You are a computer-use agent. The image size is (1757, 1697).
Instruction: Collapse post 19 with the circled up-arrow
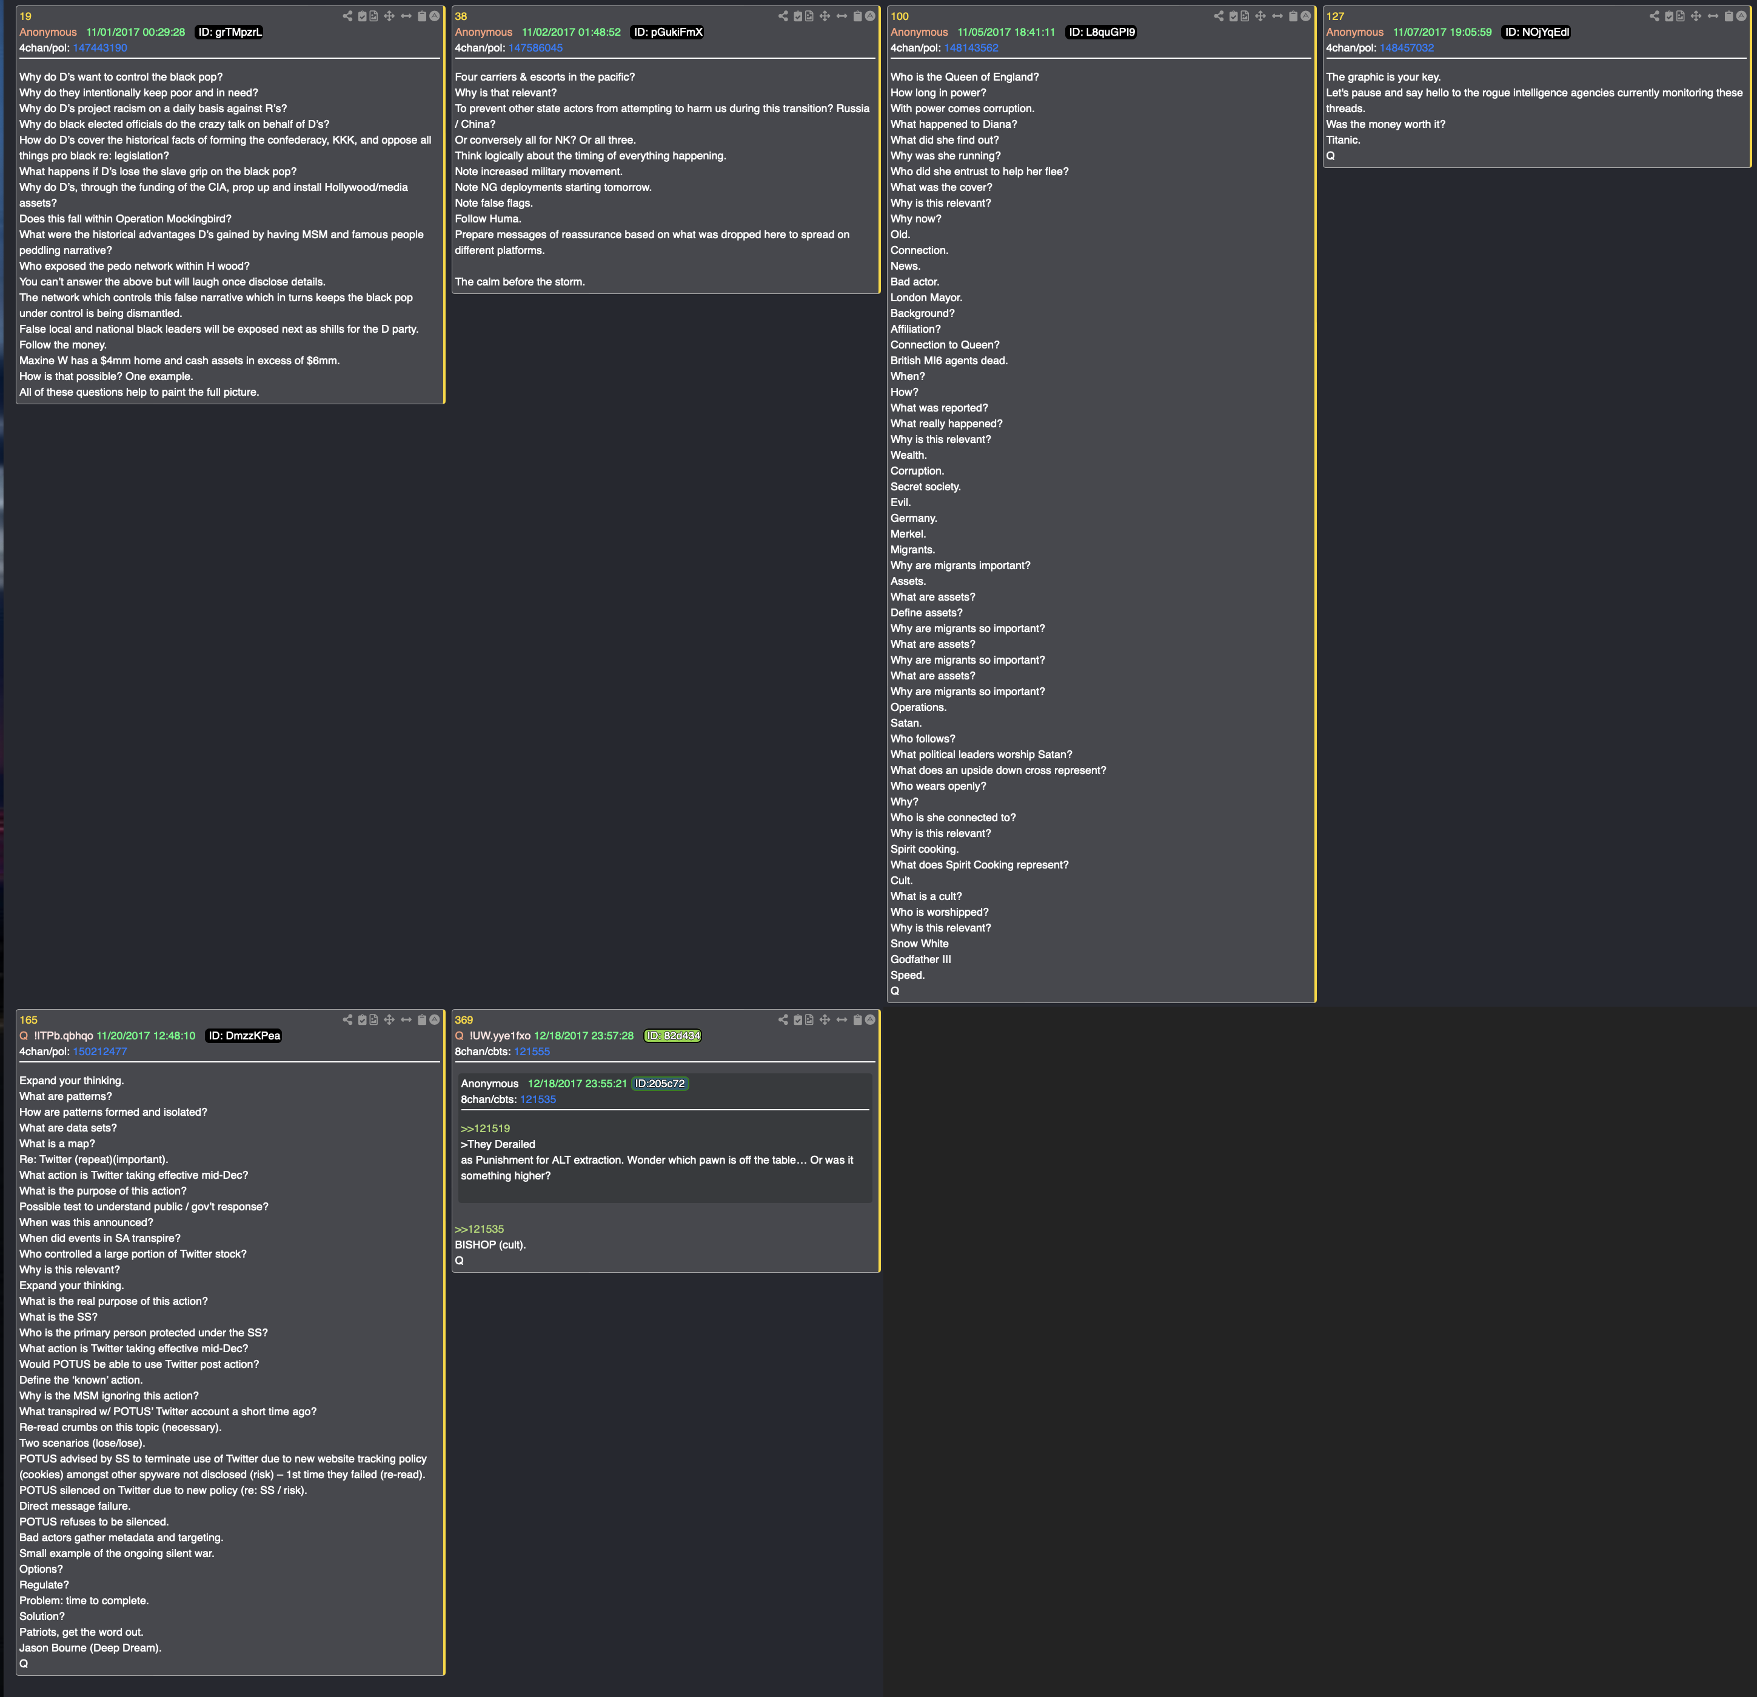435,16
